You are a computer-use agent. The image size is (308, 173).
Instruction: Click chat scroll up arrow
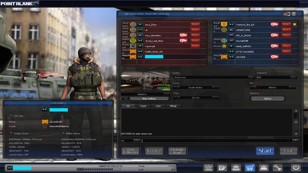(296, 111)
